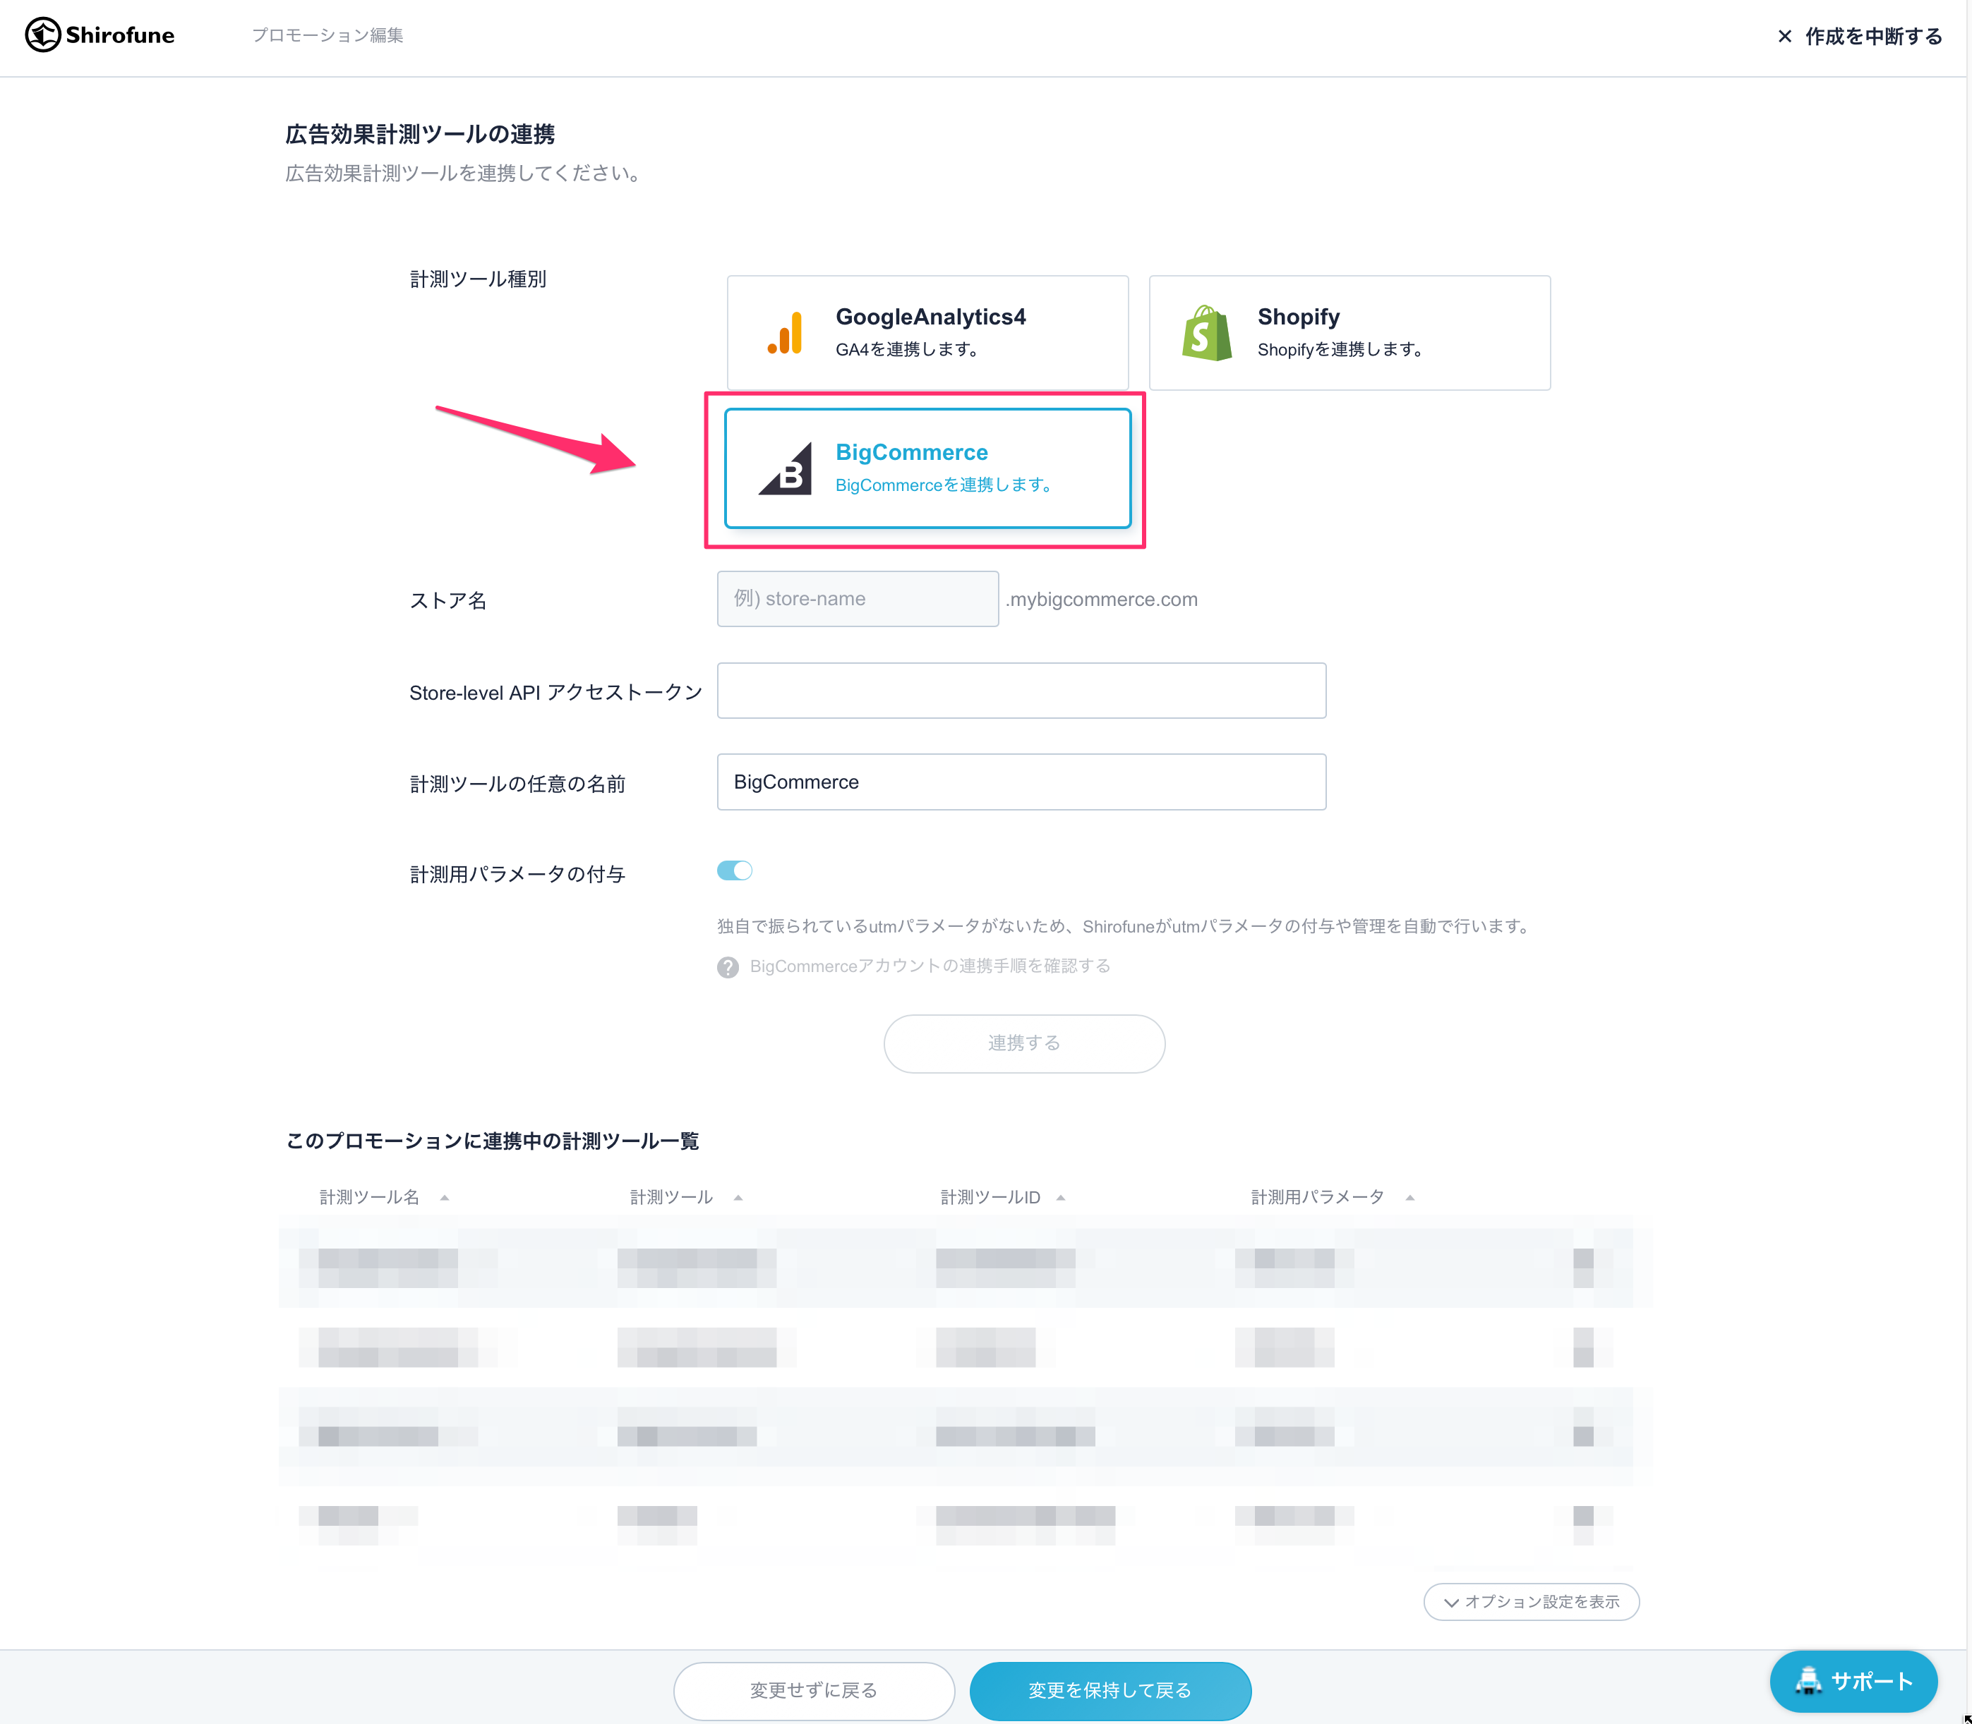
Task: Sort by 計測ツール名 column arrow
Action: point(445,1198)
